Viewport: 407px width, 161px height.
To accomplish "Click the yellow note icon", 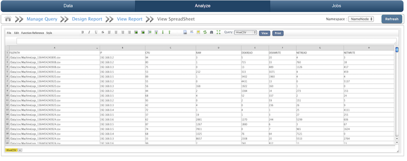I will pos(198,33).
